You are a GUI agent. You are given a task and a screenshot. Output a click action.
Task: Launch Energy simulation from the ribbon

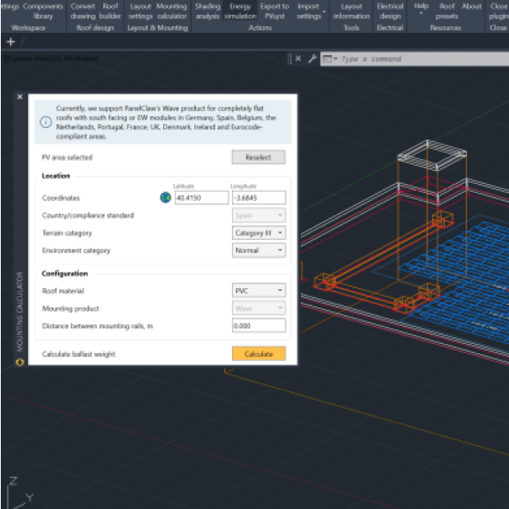click(240, 11)
